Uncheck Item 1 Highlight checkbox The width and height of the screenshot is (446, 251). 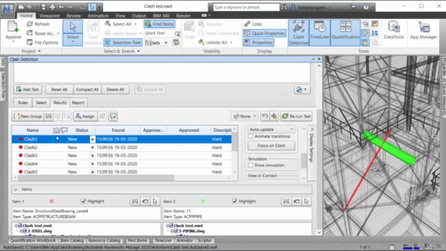pyautogui.click(x=84, y=201)
